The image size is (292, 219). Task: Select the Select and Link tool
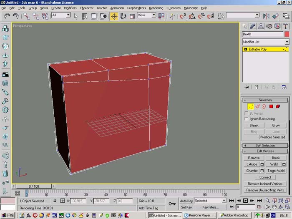[27, 16]
